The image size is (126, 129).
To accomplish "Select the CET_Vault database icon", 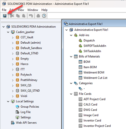I will [17, 37].
